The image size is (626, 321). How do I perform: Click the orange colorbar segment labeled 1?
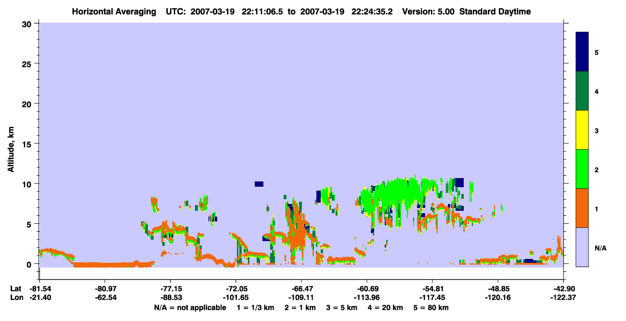pos(582,208)
